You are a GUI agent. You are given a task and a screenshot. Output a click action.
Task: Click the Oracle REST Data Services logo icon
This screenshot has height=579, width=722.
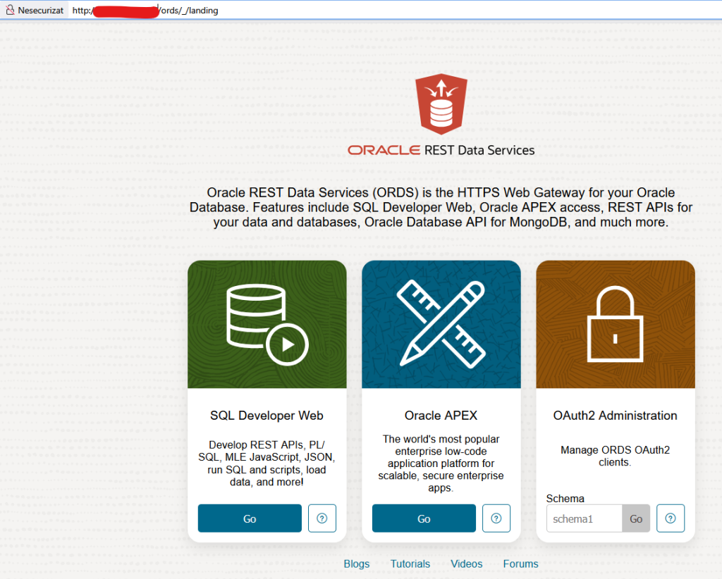tap(441, 104)
